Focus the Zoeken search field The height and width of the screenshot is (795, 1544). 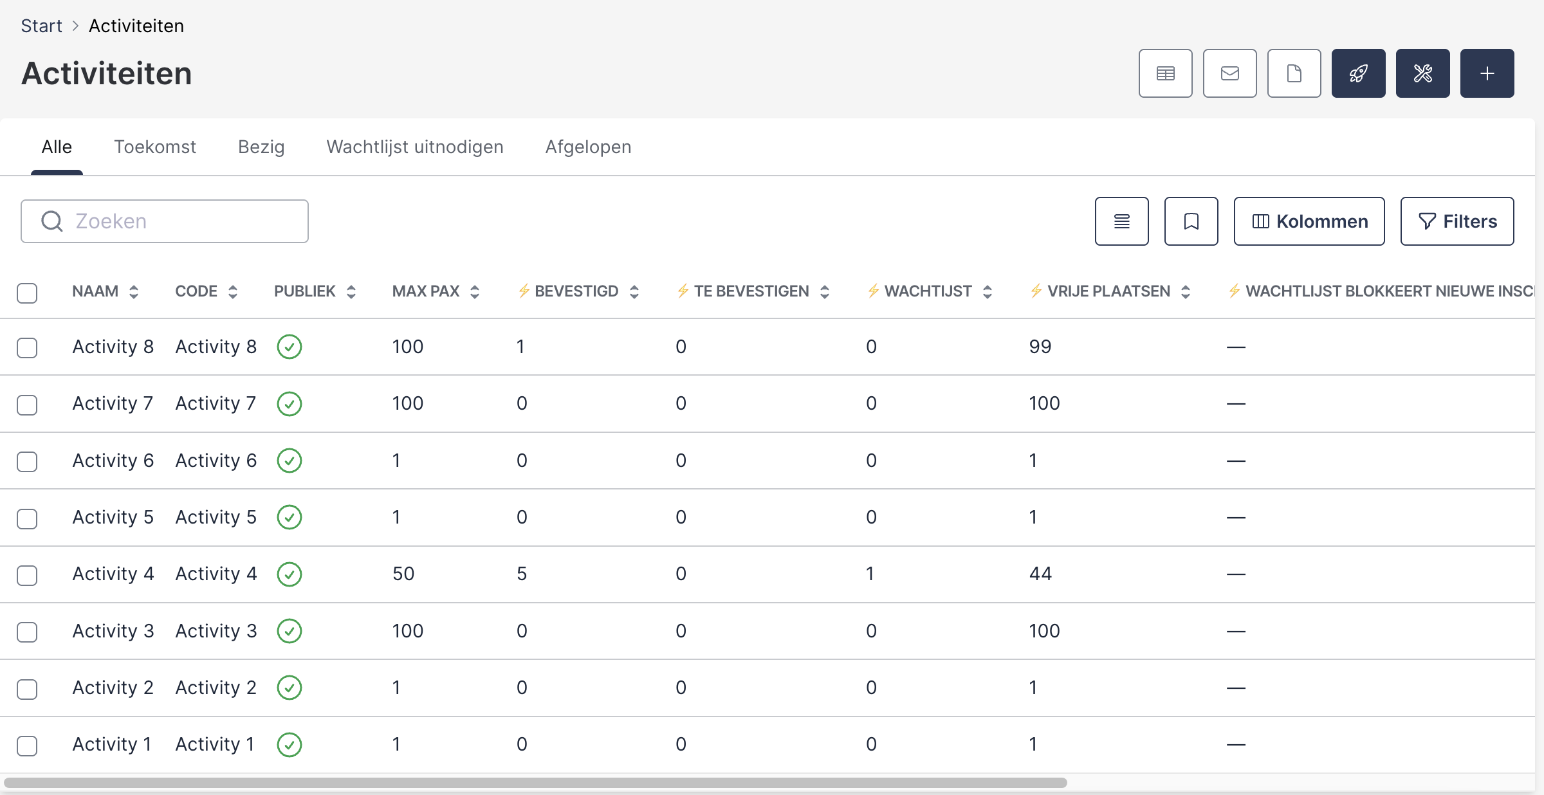pyautogui.click(x=165, y=221)
